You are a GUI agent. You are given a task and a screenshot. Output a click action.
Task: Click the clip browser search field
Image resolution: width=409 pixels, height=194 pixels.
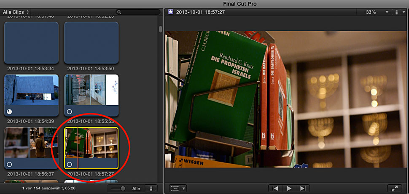coord(139,12)
